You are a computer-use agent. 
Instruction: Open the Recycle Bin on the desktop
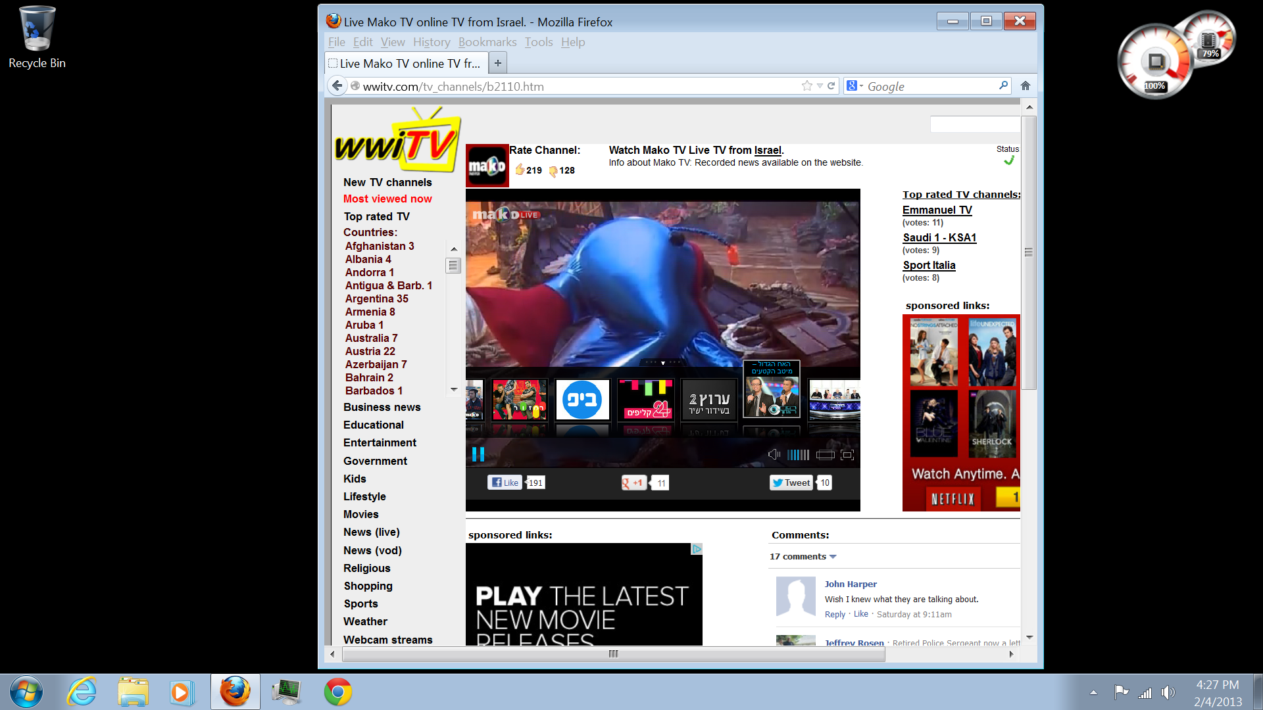click(x=37, y=37)
